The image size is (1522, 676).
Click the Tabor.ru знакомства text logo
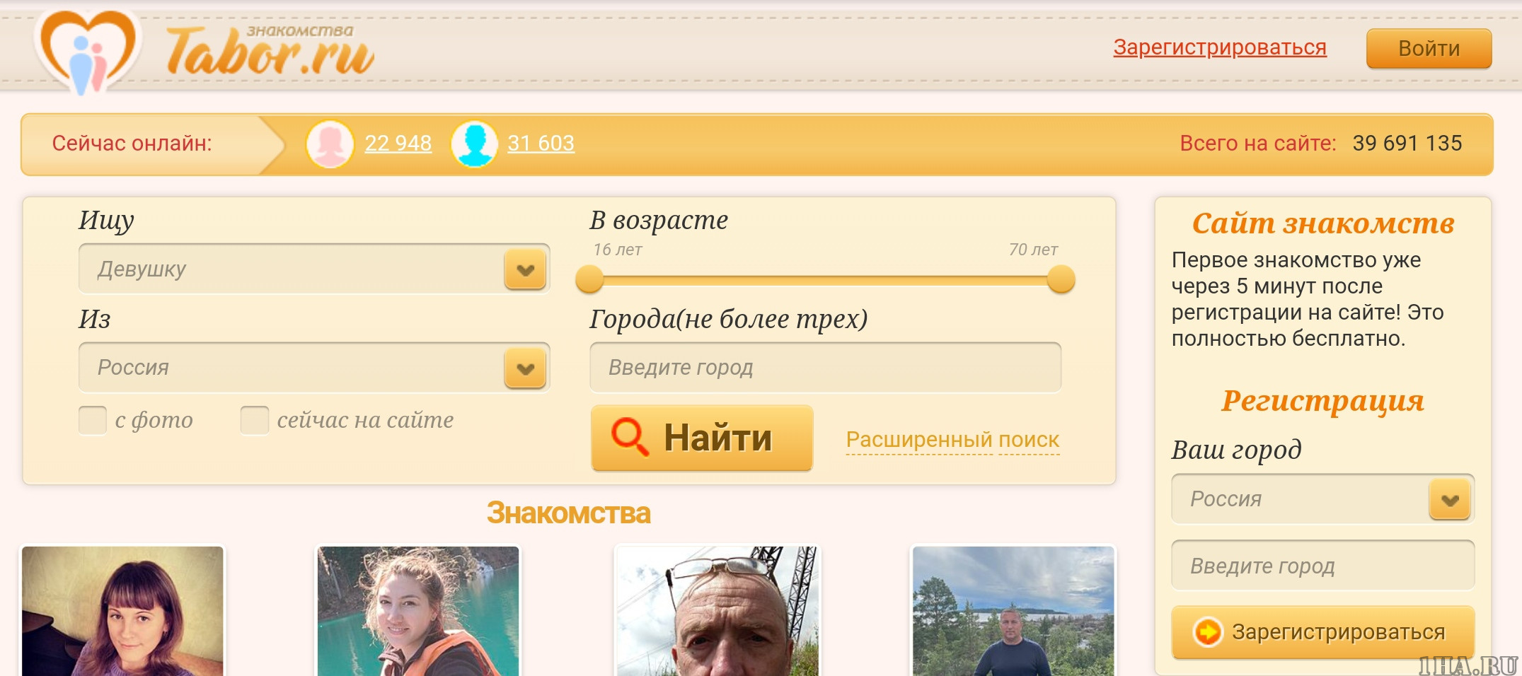(x=270, y=49)
